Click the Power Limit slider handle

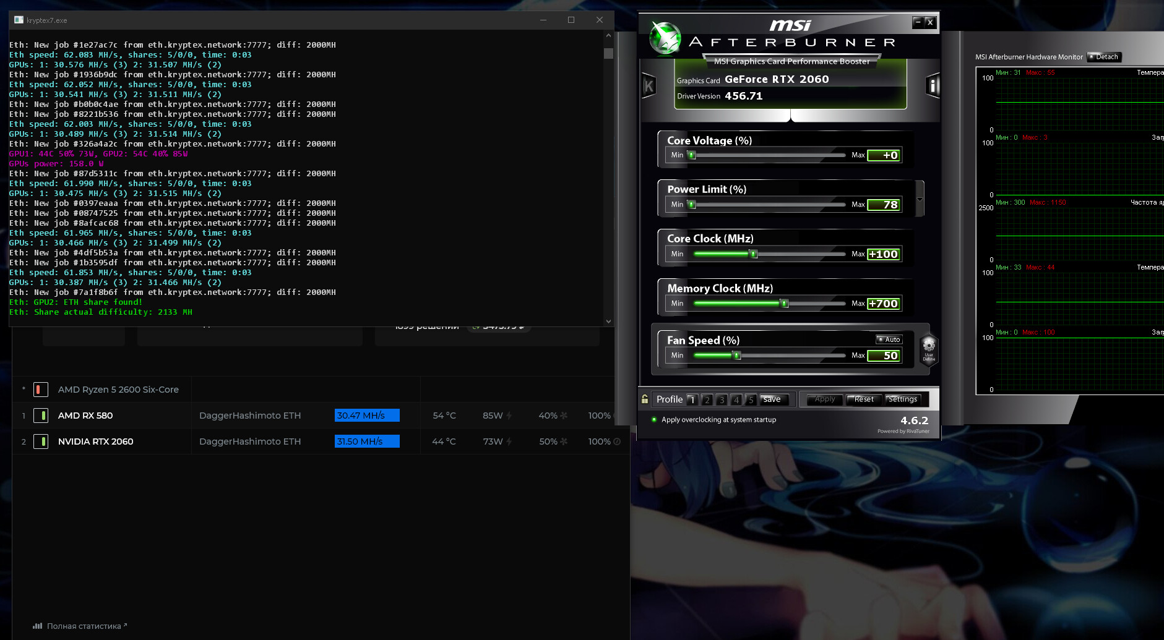692,205
